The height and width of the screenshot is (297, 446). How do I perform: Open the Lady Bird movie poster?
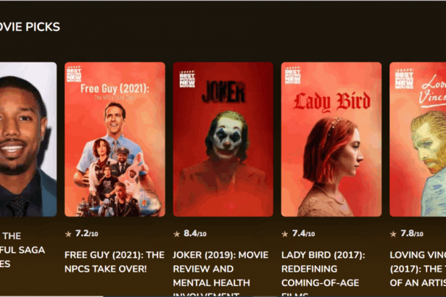point(331,139)
